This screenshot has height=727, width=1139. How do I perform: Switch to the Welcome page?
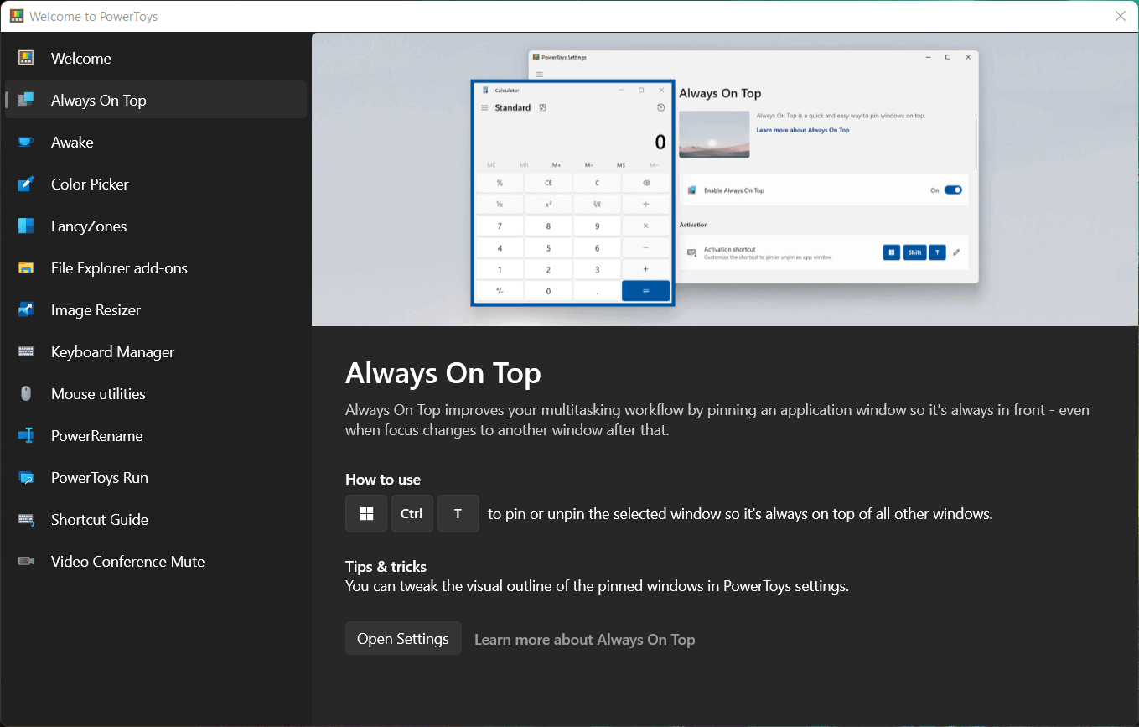[x=80, y=58]
